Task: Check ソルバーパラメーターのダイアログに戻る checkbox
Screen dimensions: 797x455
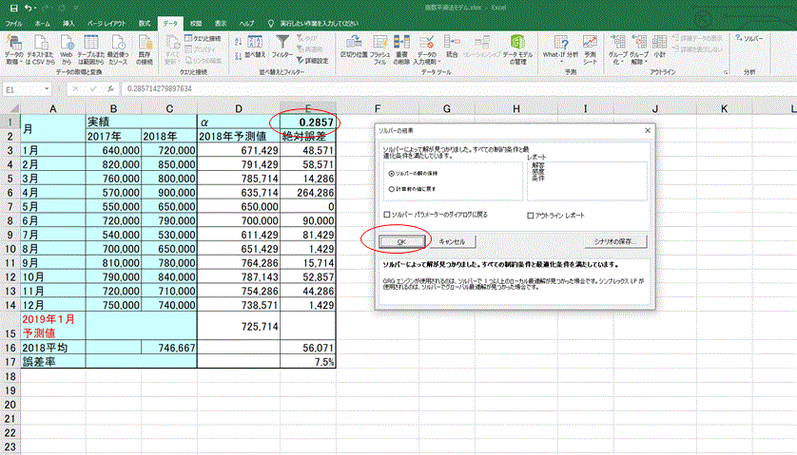Action: (x=387, y=216)
